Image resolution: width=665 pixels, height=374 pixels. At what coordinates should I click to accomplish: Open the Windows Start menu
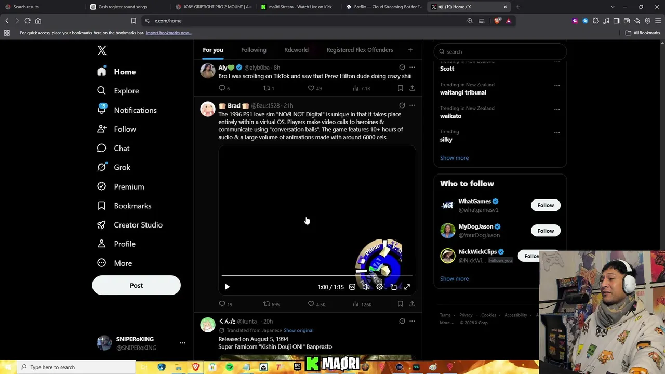tap(8, 367)
